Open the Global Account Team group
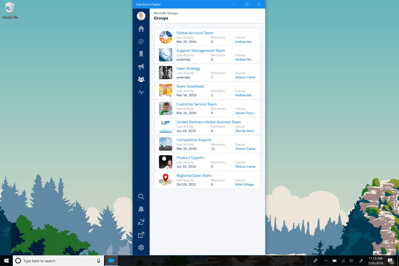The height and width of the screenshot is (266, 399). coord(195,33)
